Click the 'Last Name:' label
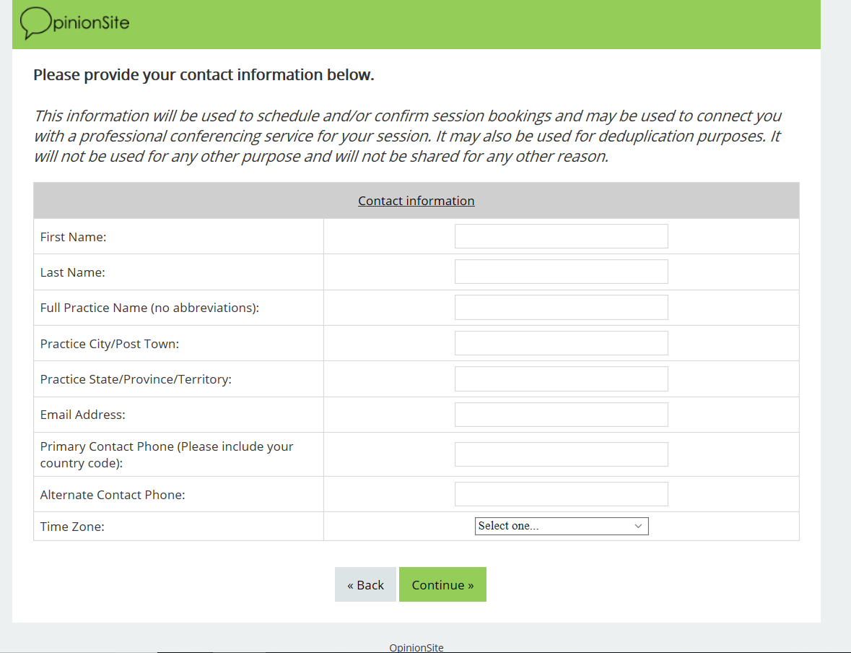 pos(73,272)
